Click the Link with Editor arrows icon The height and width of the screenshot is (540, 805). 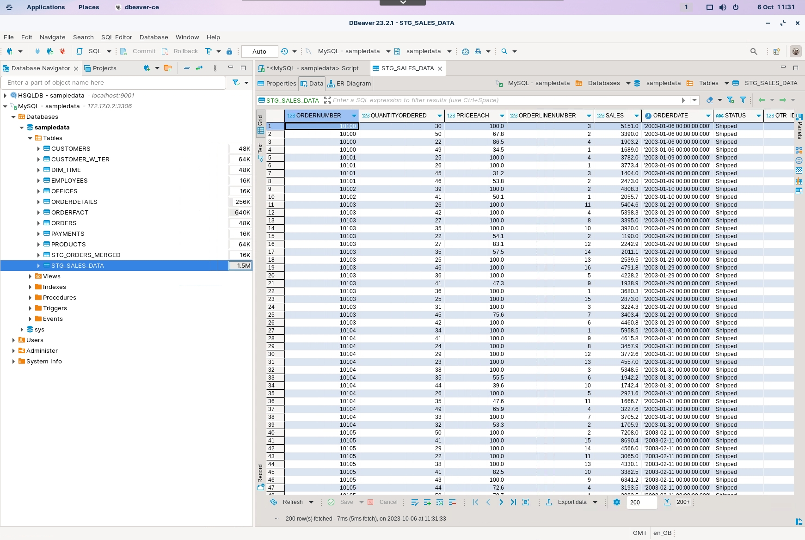point(199,68)
